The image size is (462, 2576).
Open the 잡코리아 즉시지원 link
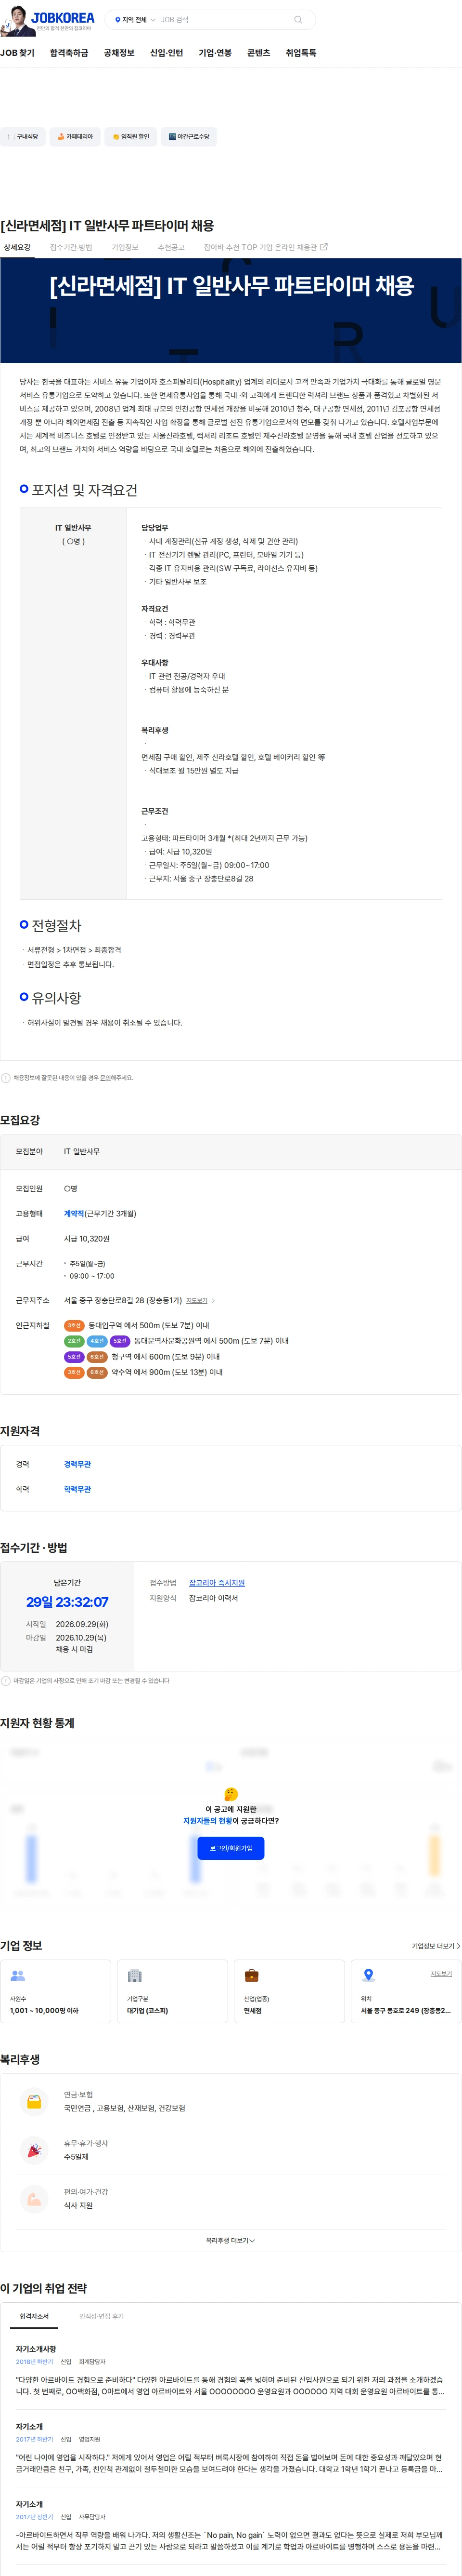(217, 1583)
